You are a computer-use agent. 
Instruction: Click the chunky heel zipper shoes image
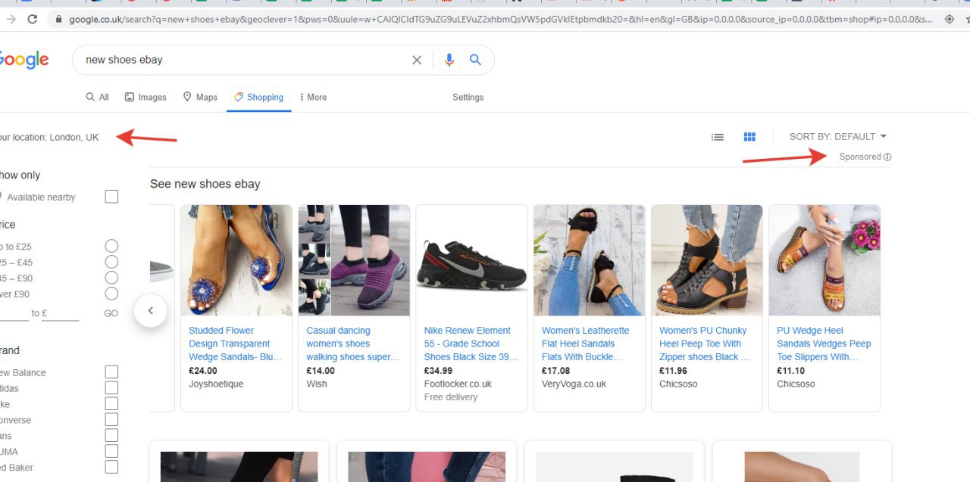point(707,260)
